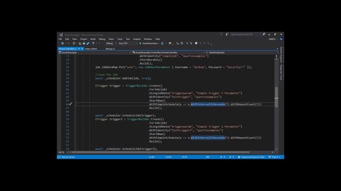341x191 pixels.
Task: Click the //save the job comment
Action: pyautogui.click(x=107, y=75)
